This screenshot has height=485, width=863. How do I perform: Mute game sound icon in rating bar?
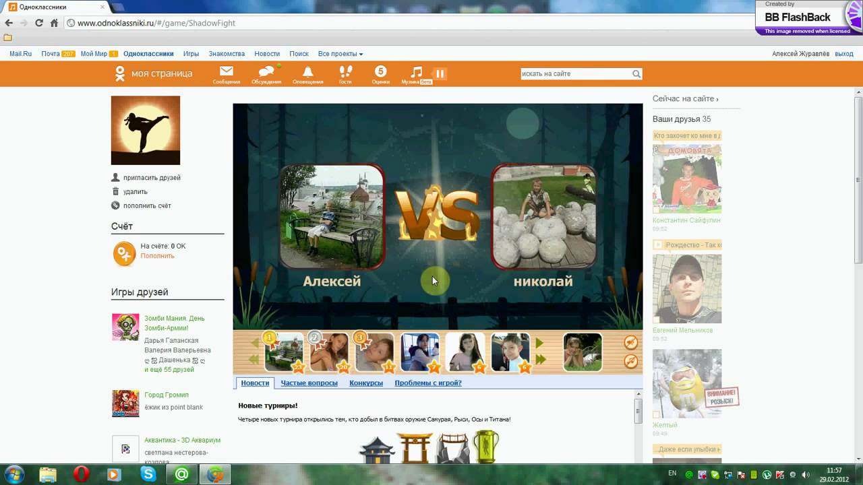point(631,343)
